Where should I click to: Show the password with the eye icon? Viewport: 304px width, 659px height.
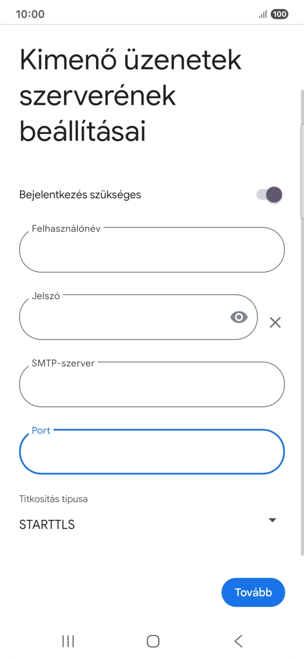coord(238,317)
